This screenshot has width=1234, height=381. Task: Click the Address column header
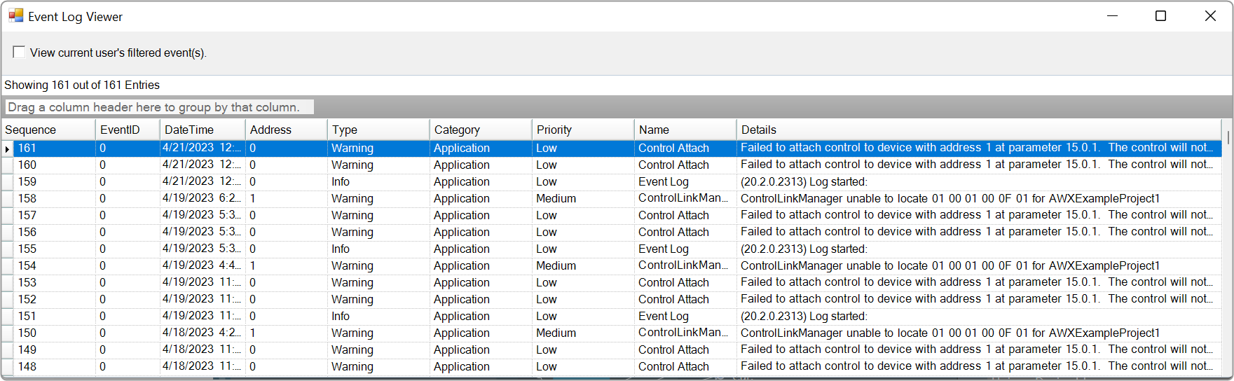[x=286, y=130]
